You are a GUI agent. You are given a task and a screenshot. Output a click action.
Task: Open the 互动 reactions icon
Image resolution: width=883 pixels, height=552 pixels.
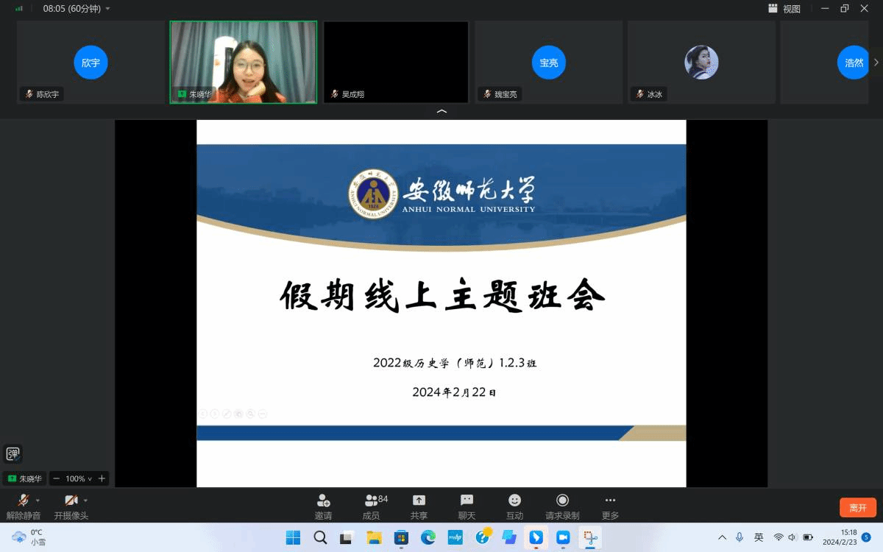coord(514,501)
